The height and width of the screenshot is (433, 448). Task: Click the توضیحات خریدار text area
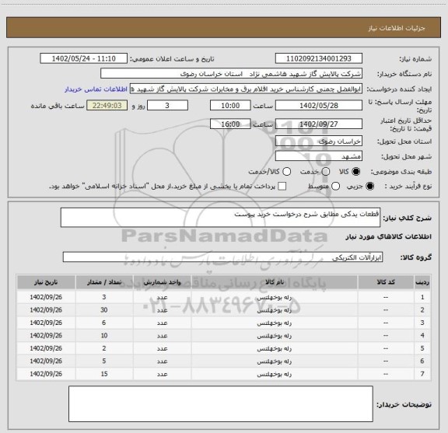point(221,404)
